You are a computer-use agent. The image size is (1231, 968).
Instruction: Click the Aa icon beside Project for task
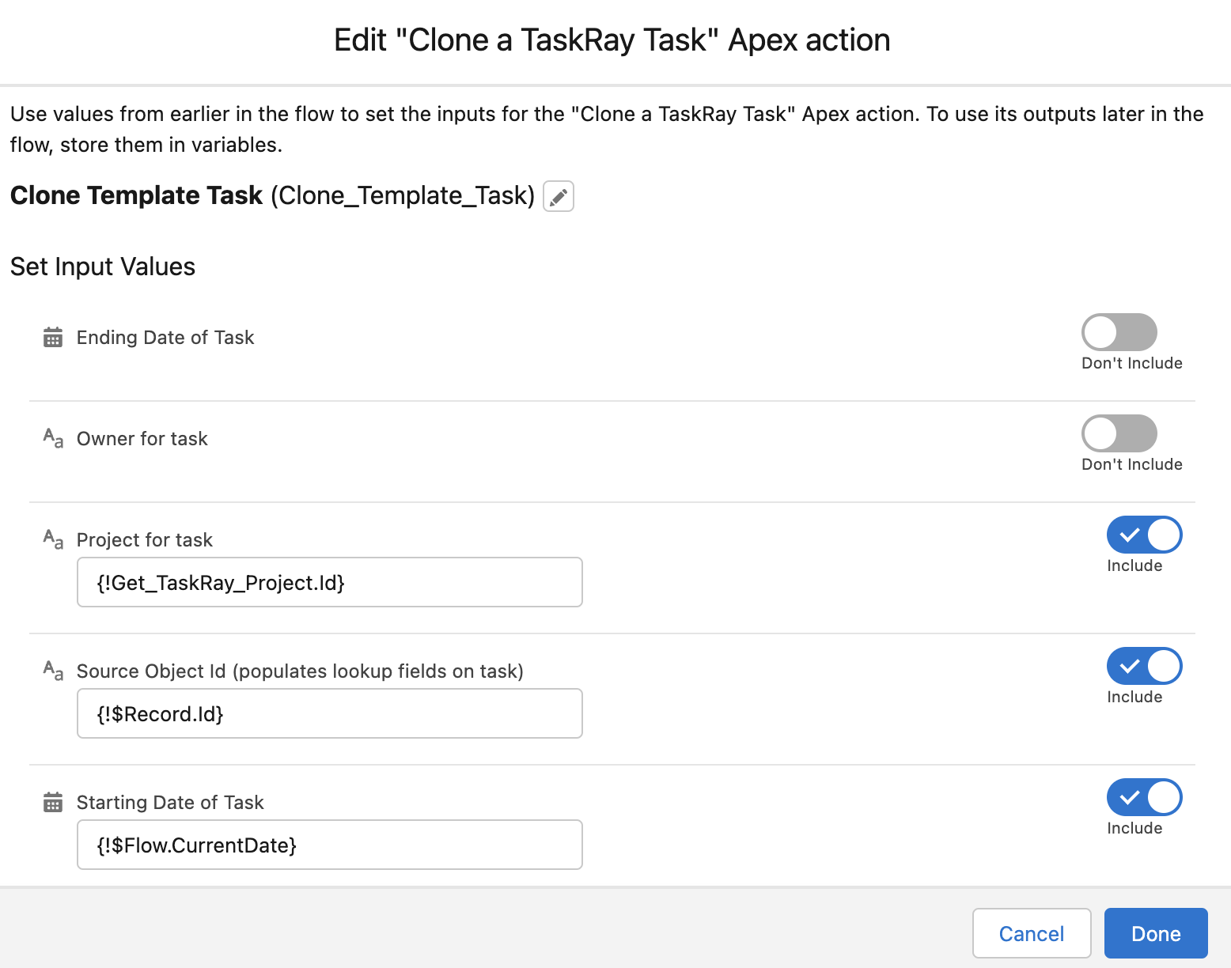(52, 540)
